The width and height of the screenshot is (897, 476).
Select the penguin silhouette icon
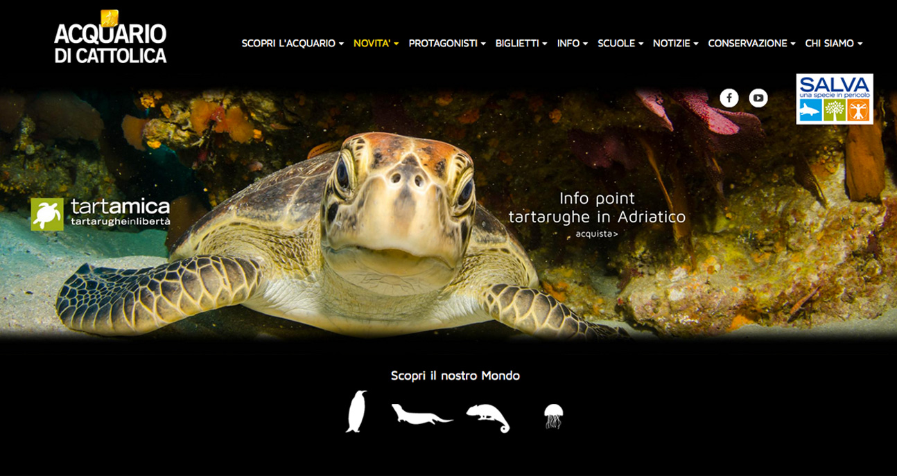[x=357, y=412]
